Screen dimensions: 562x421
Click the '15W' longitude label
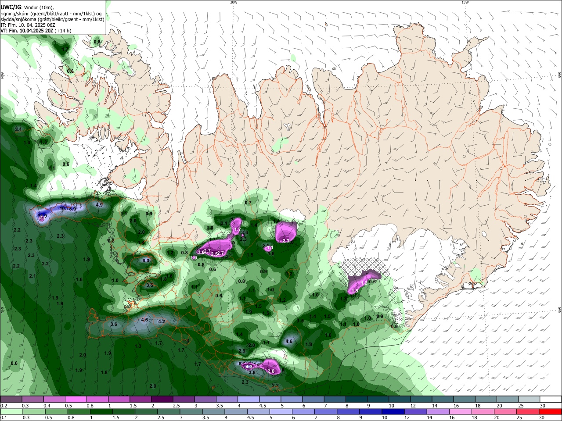pos(465,2)
